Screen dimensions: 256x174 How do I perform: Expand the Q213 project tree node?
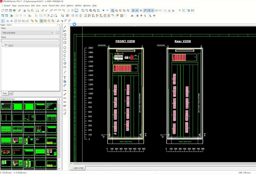3,46
